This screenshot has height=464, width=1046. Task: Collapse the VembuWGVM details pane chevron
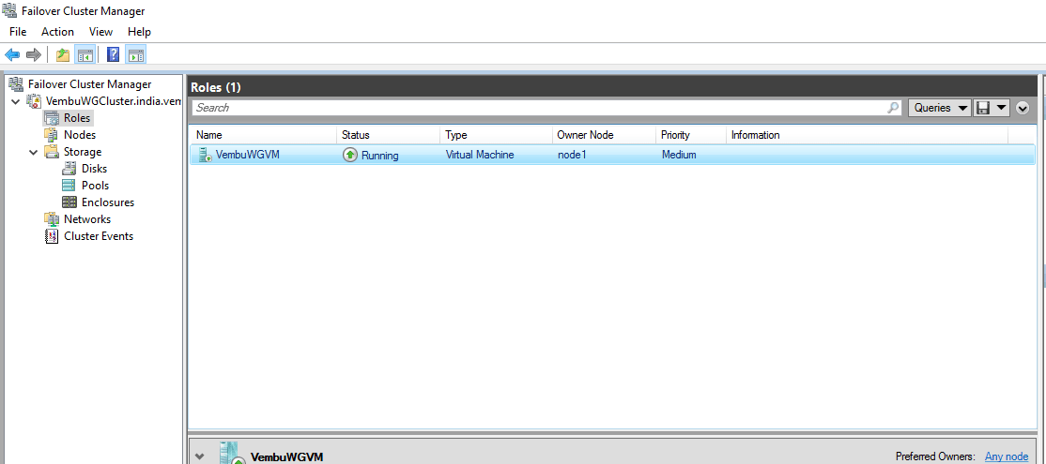199,457
